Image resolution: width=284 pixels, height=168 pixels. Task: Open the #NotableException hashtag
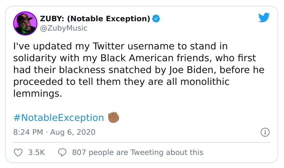pos(58,117)
